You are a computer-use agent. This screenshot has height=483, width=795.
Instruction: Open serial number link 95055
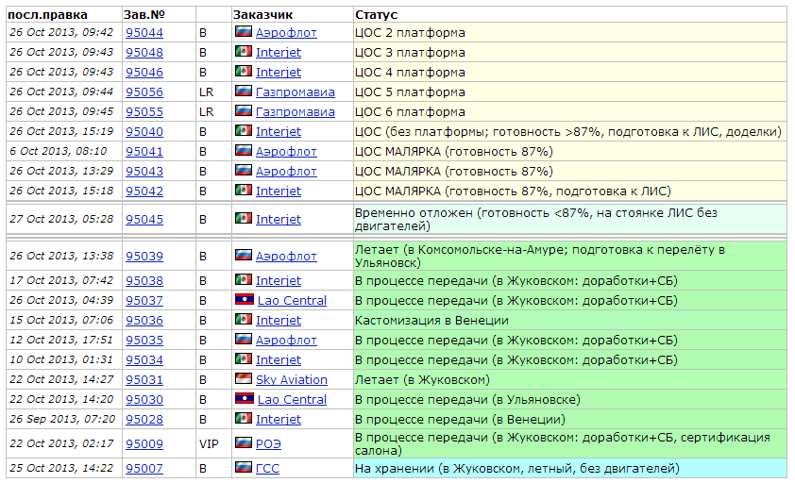tap(144, 112)
